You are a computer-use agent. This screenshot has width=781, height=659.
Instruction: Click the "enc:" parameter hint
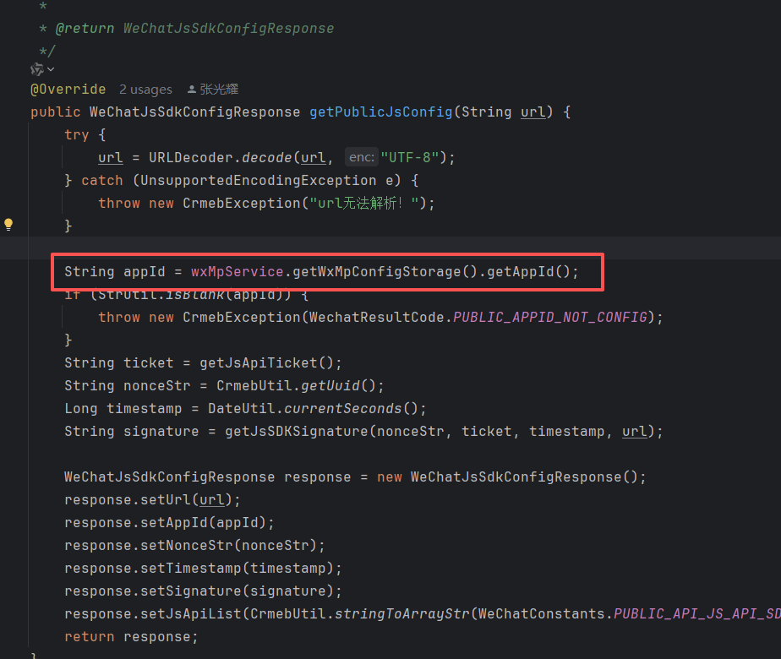tap(362, 157)
